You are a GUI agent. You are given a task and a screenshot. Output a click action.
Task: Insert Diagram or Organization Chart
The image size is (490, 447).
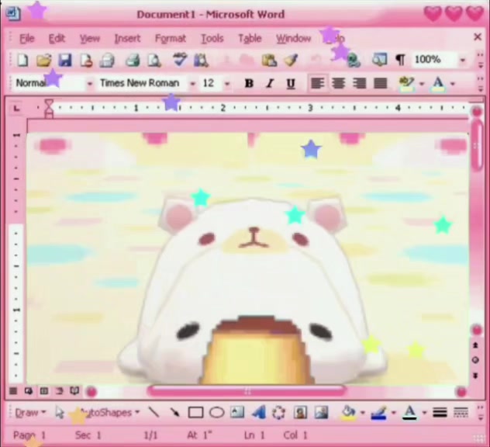pos(279,412)
